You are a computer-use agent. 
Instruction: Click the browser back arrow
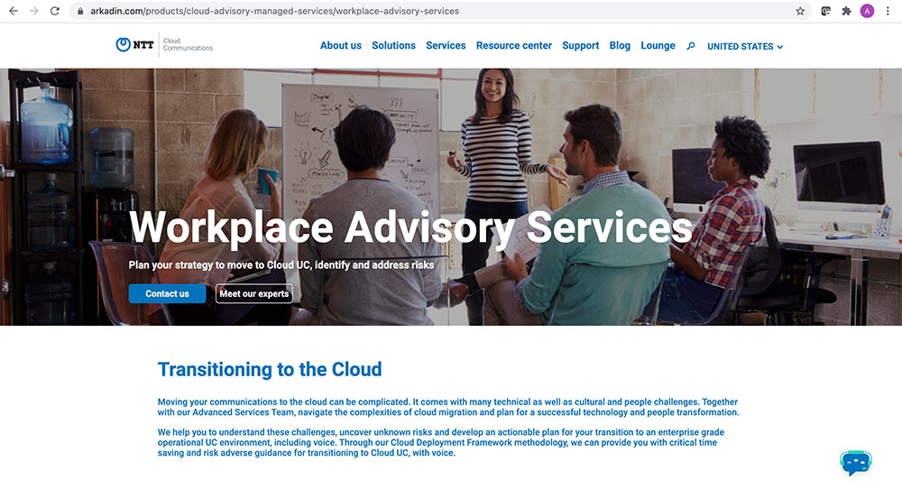pyautogui.click(x=13, y=11)
